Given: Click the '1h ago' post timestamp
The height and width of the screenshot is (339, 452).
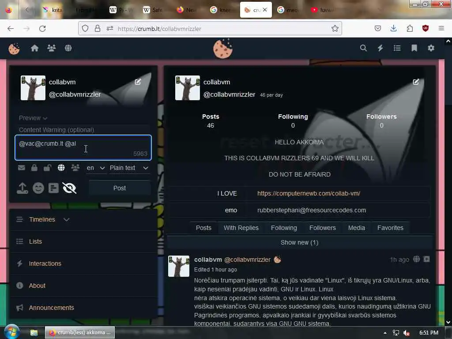Looking at the screenshot, I should [x=399, y=260].
